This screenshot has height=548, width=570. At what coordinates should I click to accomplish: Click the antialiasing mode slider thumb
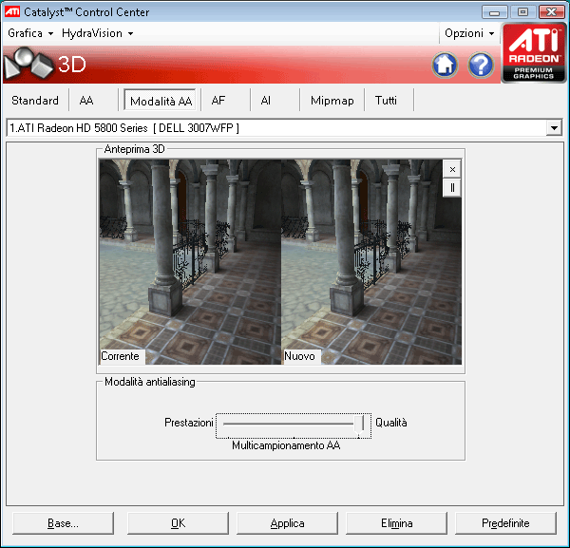(359, 425)
